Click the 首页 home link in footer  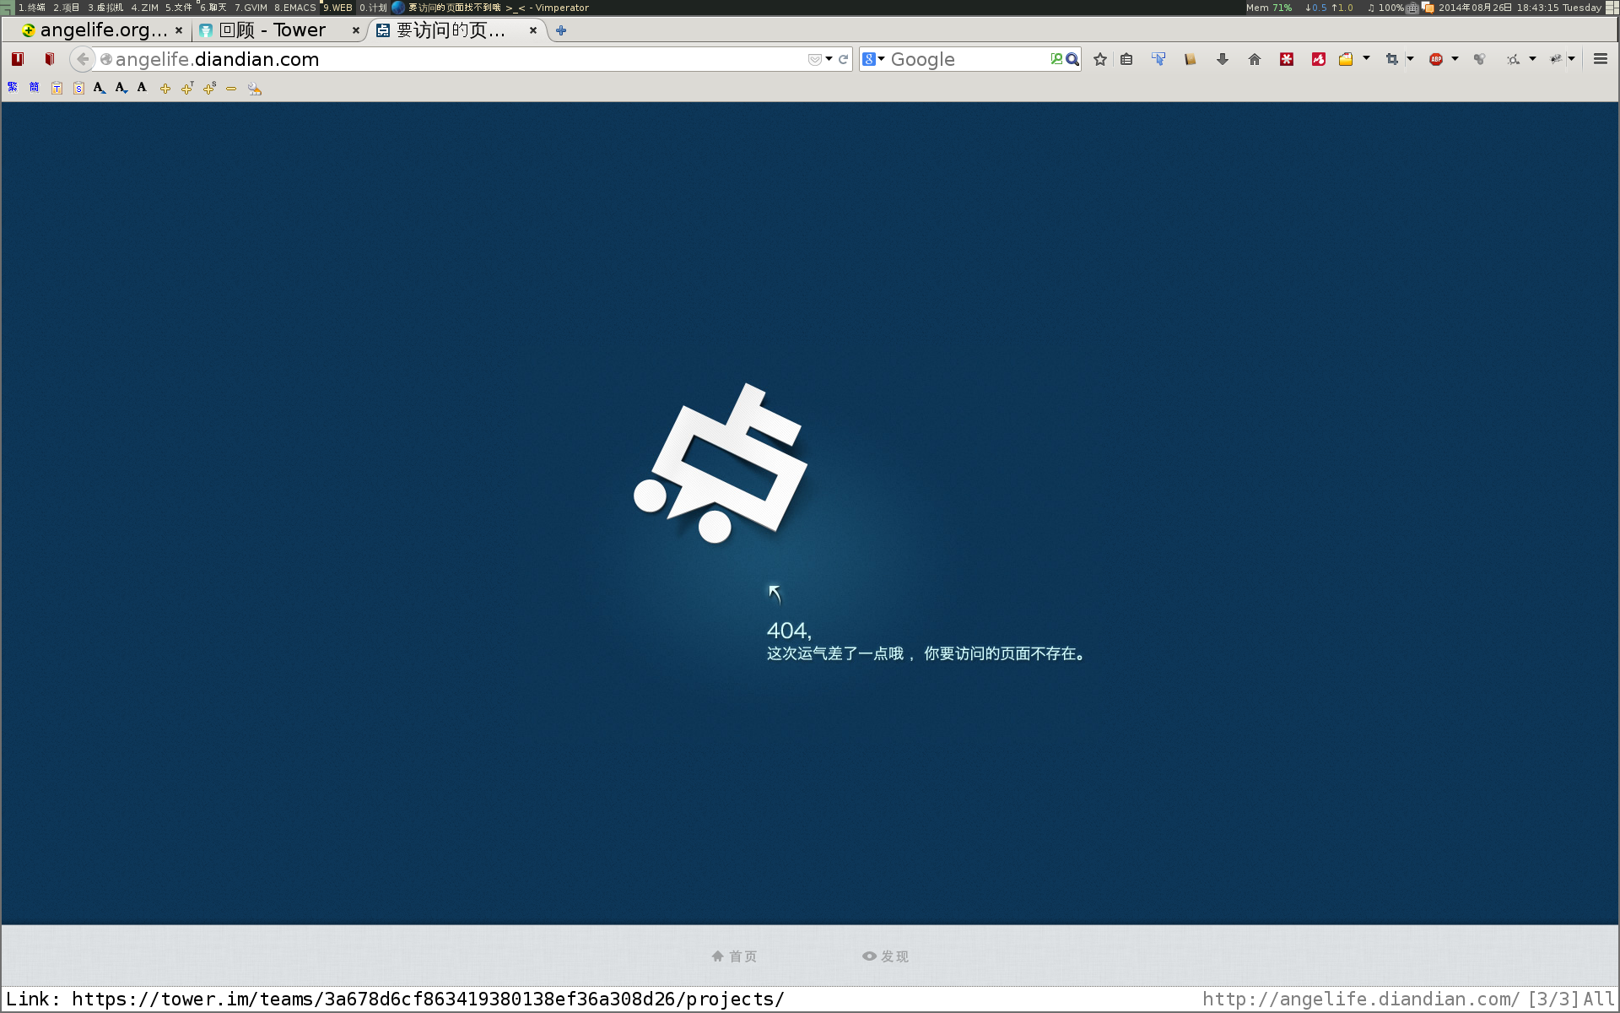click(x=734, y=956)
